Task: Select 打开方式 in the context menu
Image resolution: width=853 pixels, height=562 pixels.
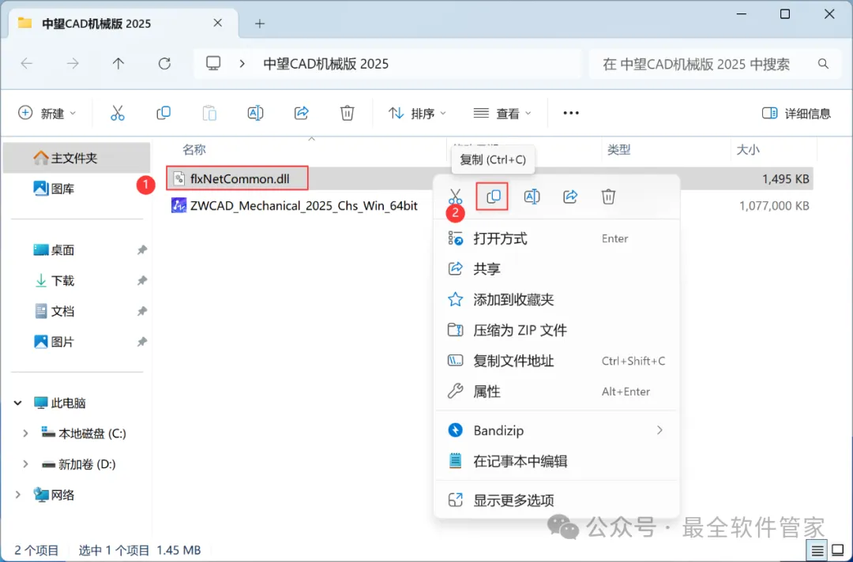Action: [x=557, y=238]
